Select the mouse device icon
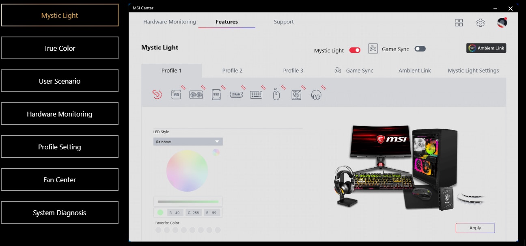Viewport: 526px width, 246px height. coord(276,95)
